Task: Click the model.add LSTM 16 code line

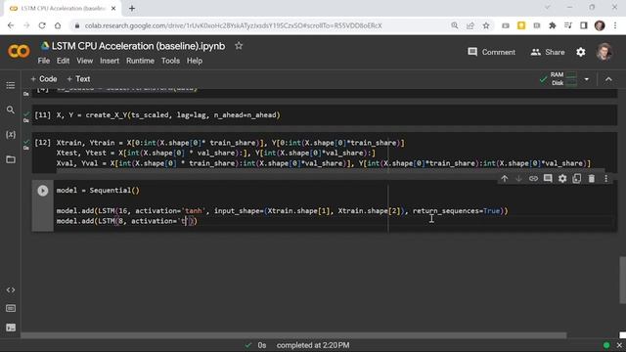Action: (x=282, y=211)
